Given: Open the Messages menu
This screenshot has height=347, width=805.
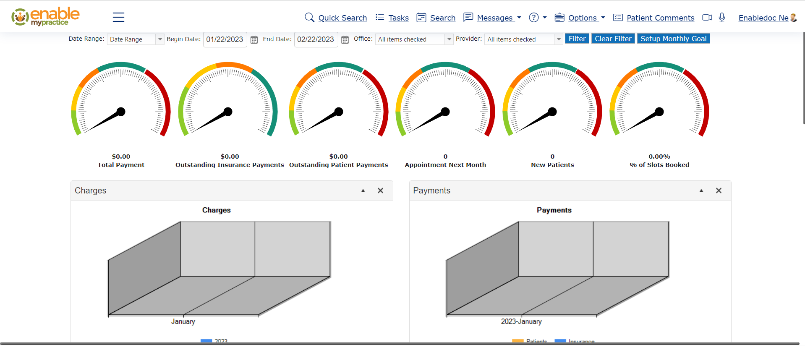Looking at the screenshot, I should (x=495, y=18).
